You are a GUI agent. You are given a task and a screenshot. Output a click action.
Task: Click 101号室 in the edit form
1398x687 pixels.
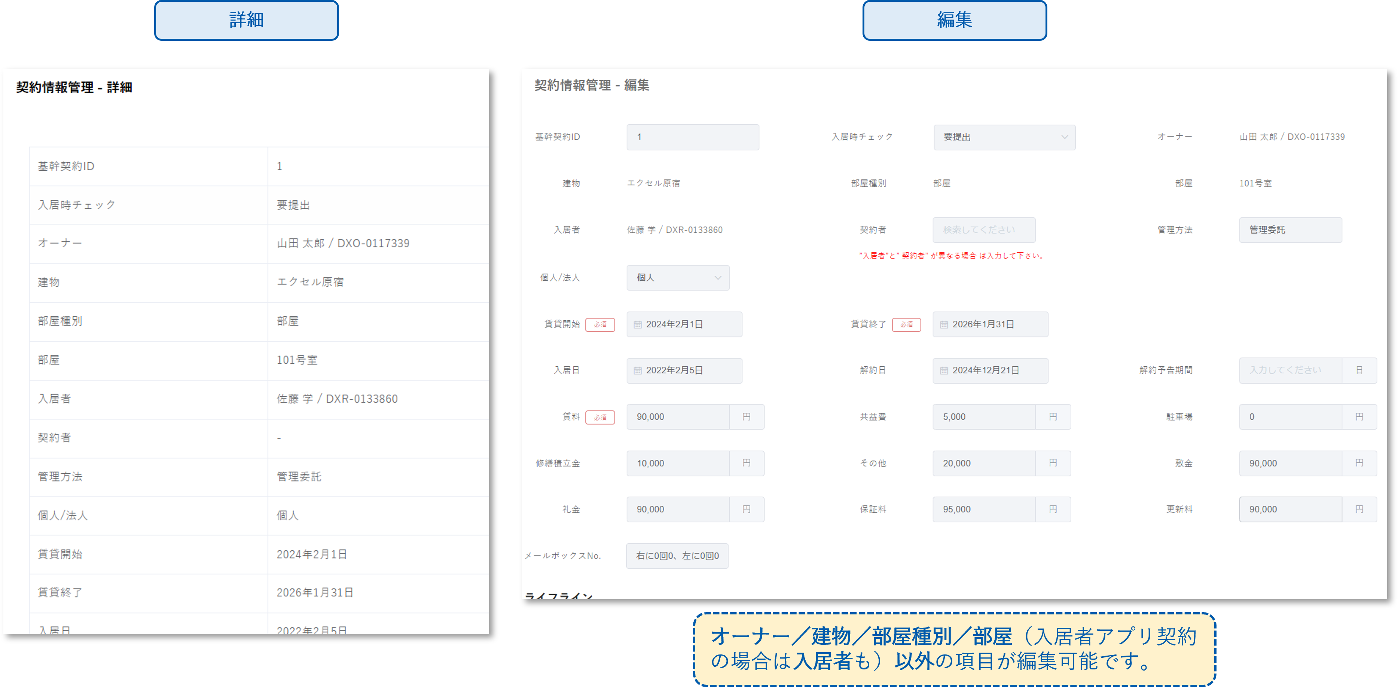[1255, 183]
